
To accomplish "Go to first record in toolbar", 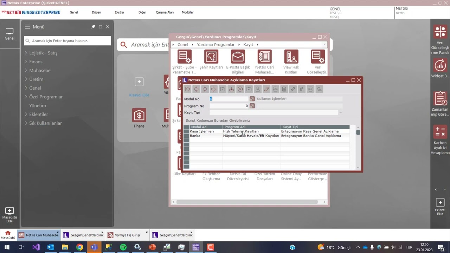I will [187, 89].
